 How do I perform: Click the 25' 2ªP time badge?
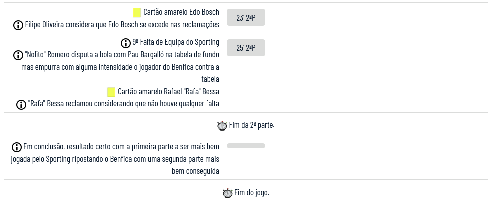click(x=246, y=48)
